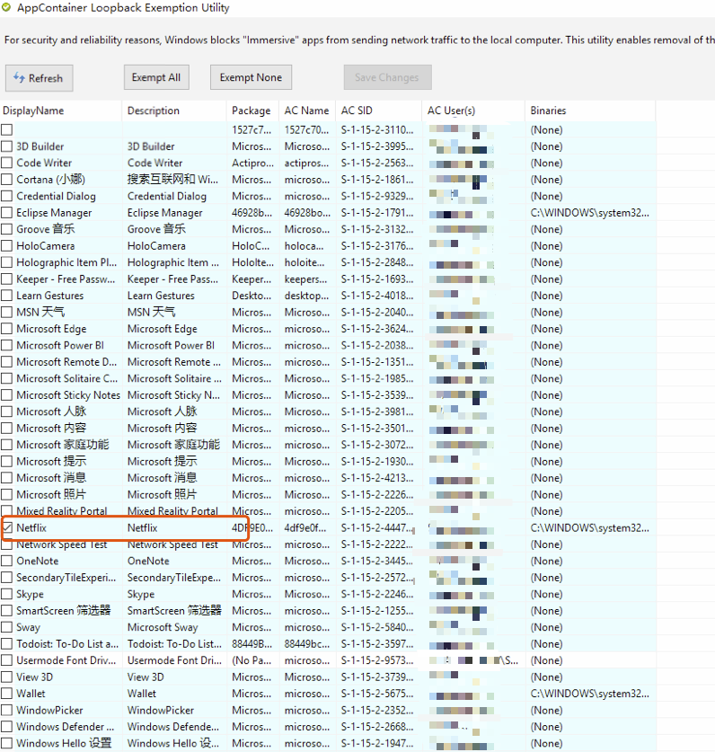This screenshot has height=752, width=715.
Task: Sort by AC Name column header
Action: (x=307, y=111)
